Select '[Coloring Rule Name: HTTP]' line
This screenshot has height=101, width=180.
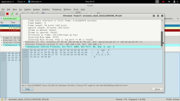43,37
